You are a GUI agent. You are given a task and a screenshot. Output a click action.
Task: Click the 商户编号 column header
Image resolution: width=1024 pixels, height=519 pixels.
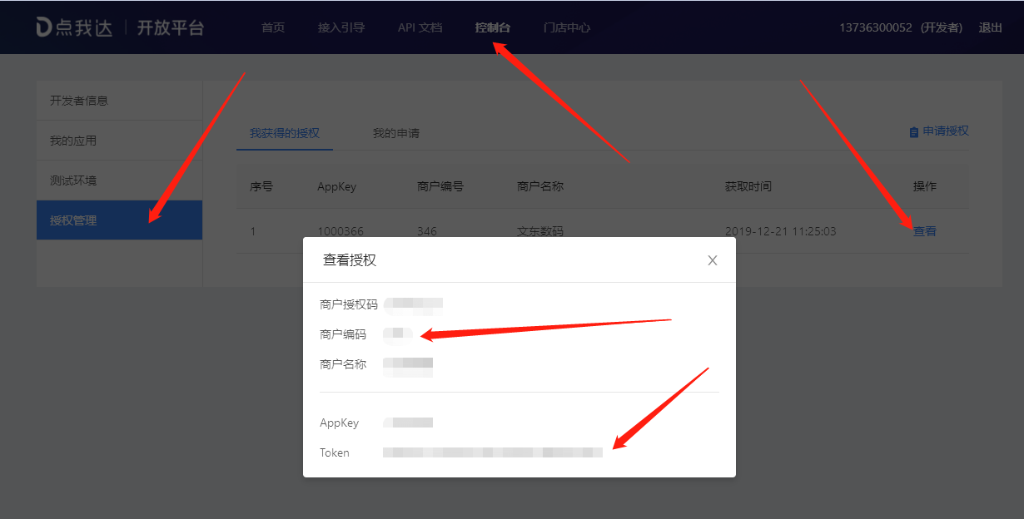[x=440, y=186]
